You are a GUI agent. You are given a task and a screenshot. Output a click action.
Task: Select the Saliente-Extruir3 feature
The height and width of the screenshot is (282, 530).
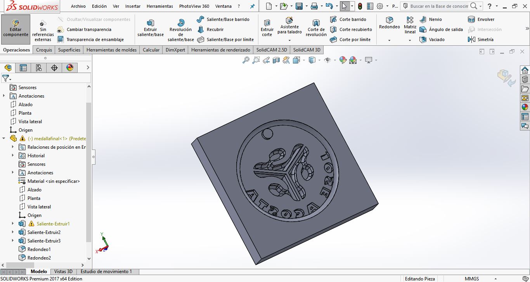[40, 241]
